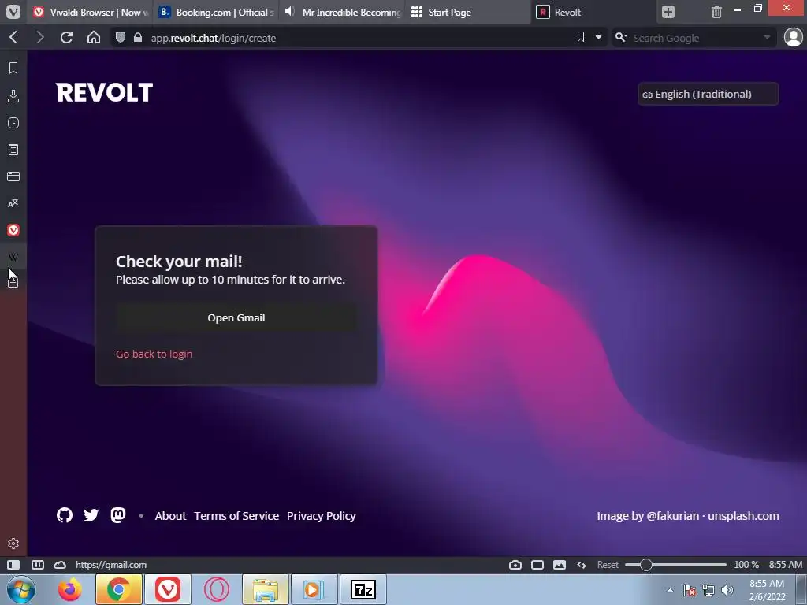Toggle images and animations icon
The width and height of the screenshot is (807, 605).
560,565
